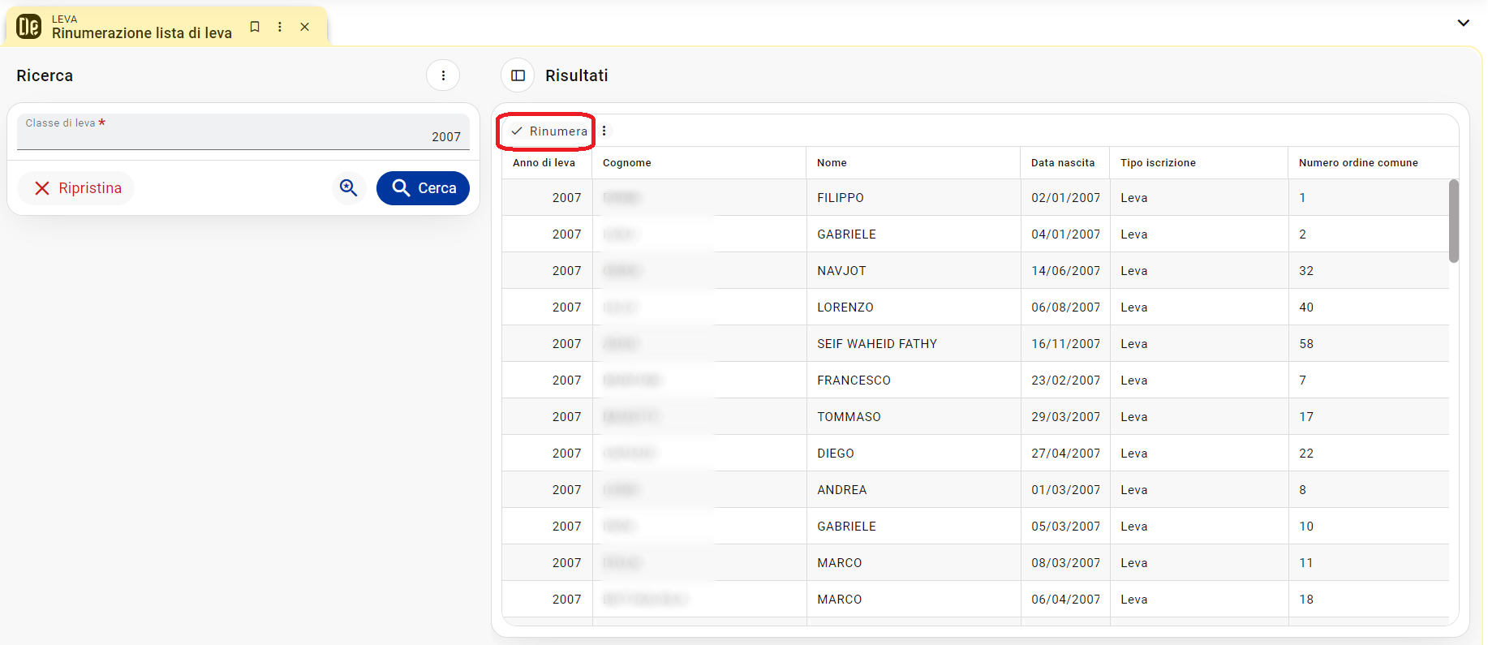Click birth date 06/04/2007
This screenshot has height=645, width=1488.
pyautogui.click(x=1066, y=600)
